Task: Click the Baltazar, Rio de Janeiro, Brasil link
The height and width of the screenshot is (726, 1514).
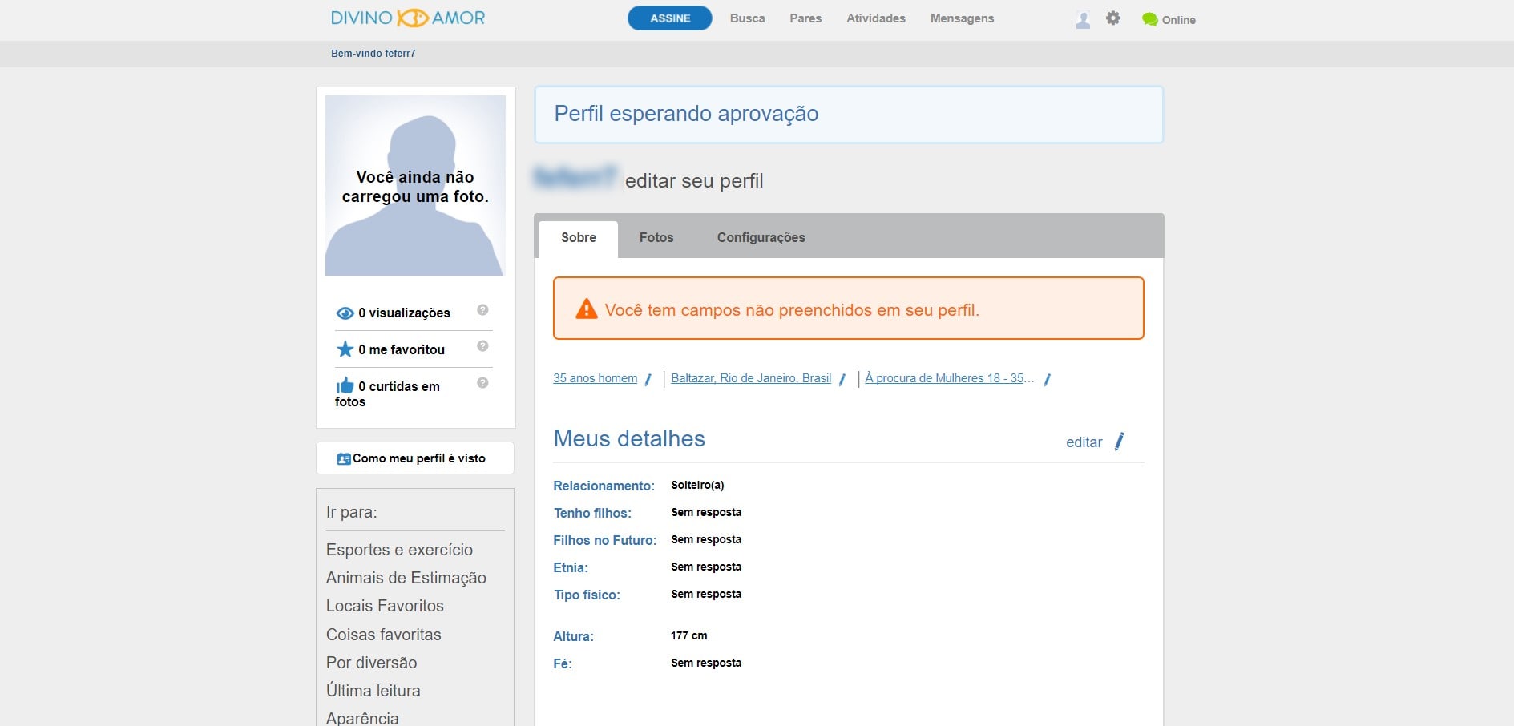Action: click(x=751, y=378)
